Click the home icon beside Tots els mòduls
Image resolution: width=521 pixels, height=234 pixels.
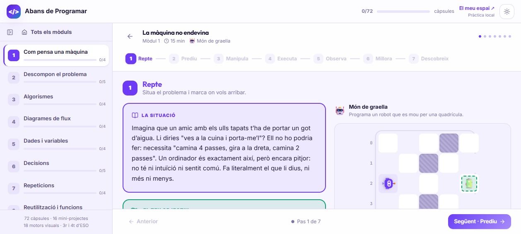click(24, 32)
